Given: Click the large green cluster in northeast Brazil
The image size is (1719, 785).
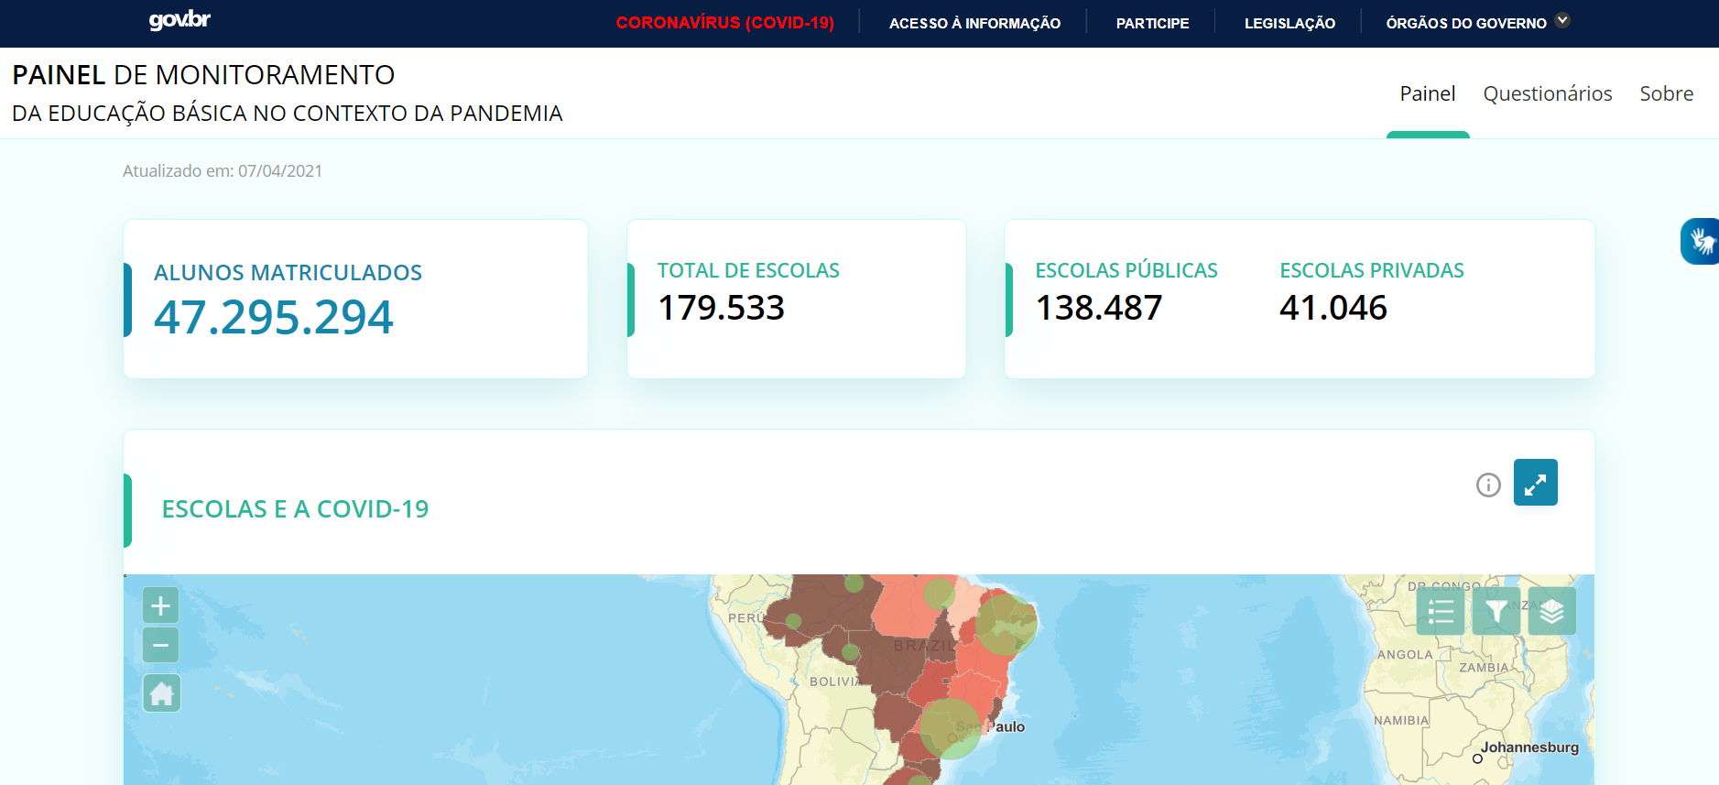Looking at the screenshot, I should pyautogui.click(x=1006, y=625).
